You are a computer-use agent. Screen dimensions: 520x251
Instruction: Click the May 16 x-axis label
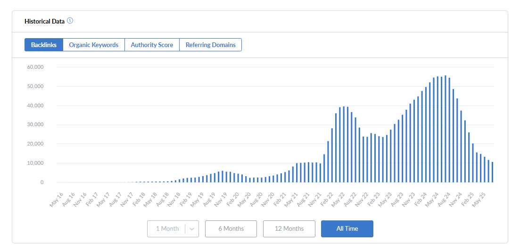pyautogui.click(x=57, y=200)
